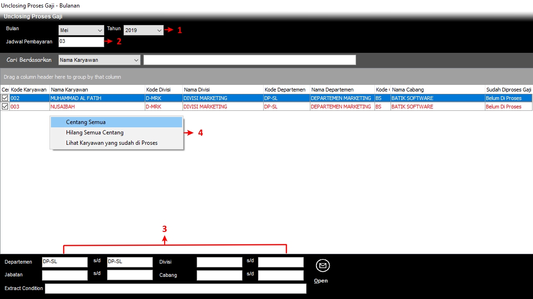Viewport: 533px width, 299px height.
Task: Click the employee search text box
Action: (x=250, y=60)
